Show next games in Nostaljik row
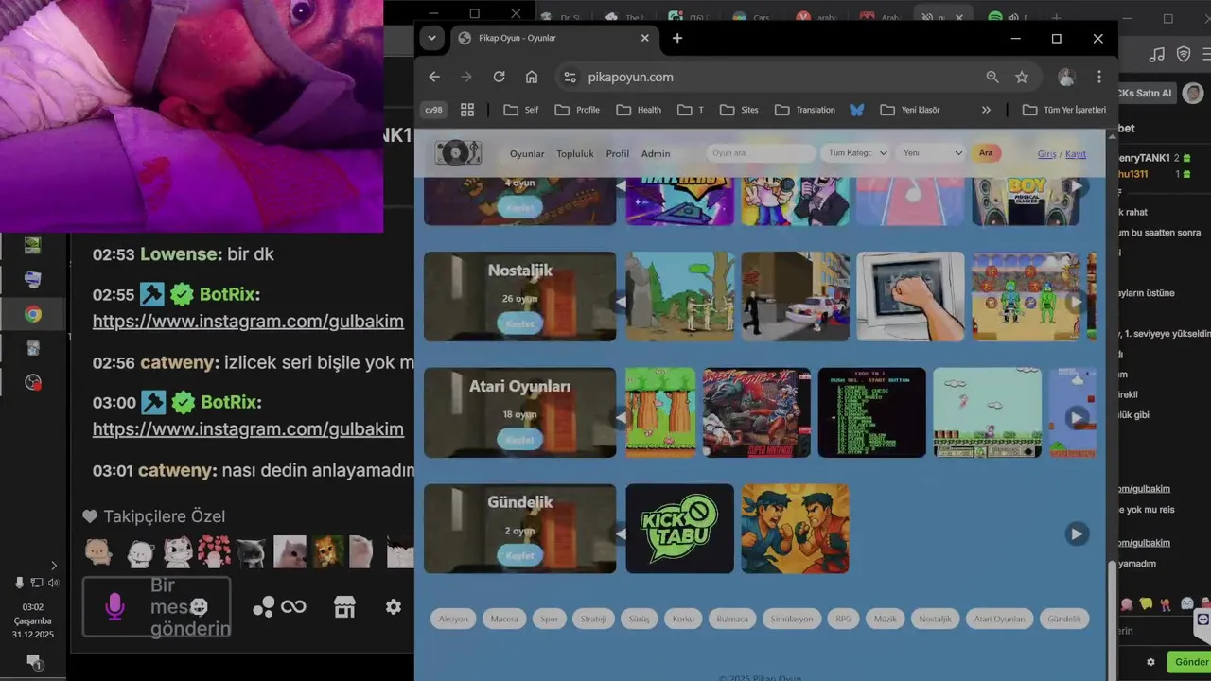This screenshot has width=1211, height=681. pos(1076,302)
